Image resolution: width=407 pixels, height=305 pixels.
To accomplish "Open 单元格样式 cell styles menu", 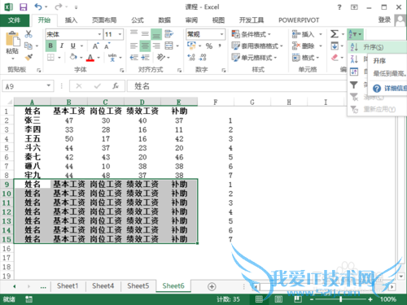I will click(254, 58).
